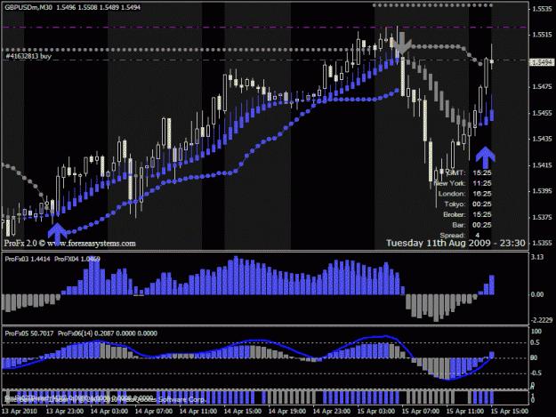The width and height of the screenshot is (556, 417).
Task: Click the New York time value 11:25
Action: 482,183
